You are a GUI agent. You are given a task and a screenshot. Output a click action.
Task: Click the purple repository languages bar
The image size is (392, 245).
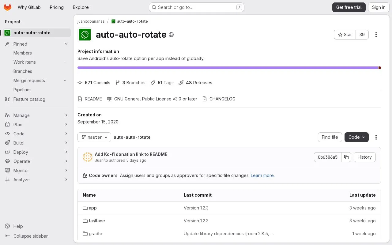[x=228, y=68]
